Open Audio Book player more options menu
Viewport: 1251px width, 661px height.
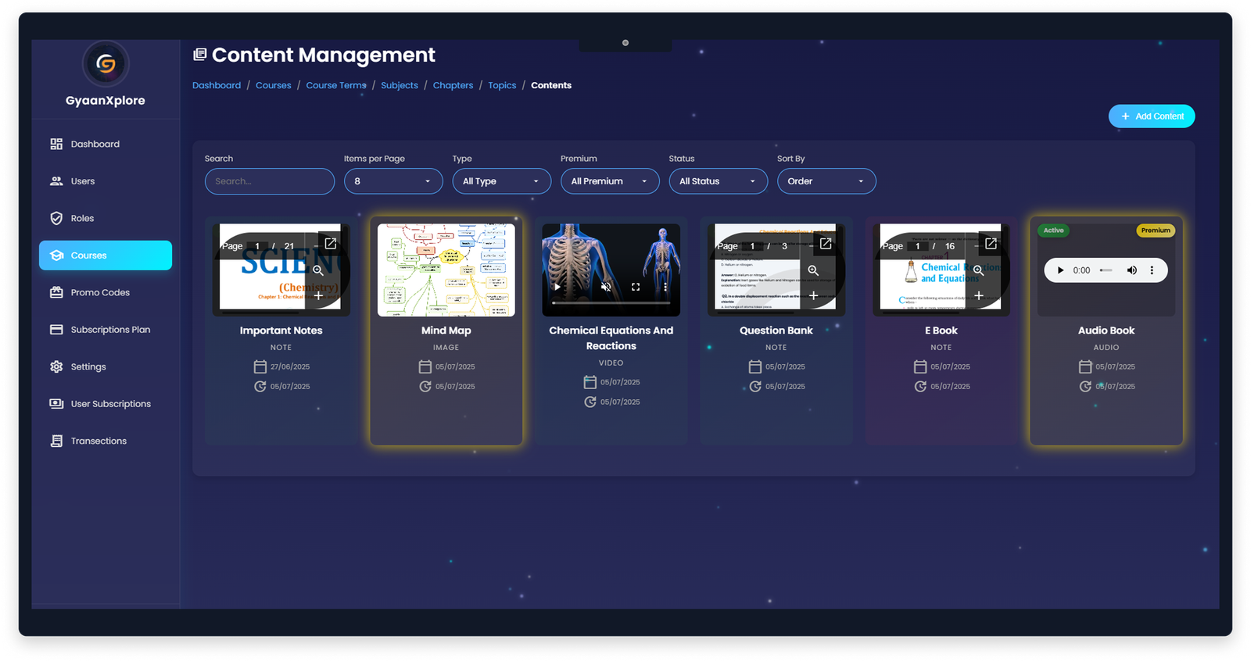pyautogui.click(x=1152, y=270)
